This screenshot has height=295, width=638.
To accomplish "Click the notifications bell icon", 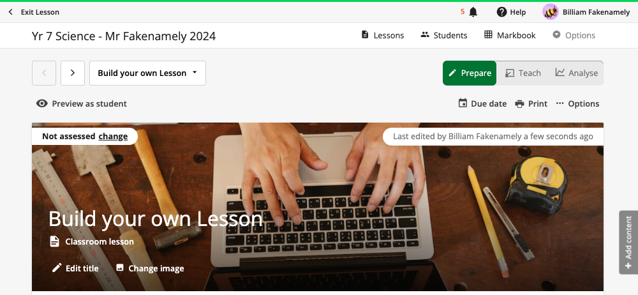I will tap(473, 12).
